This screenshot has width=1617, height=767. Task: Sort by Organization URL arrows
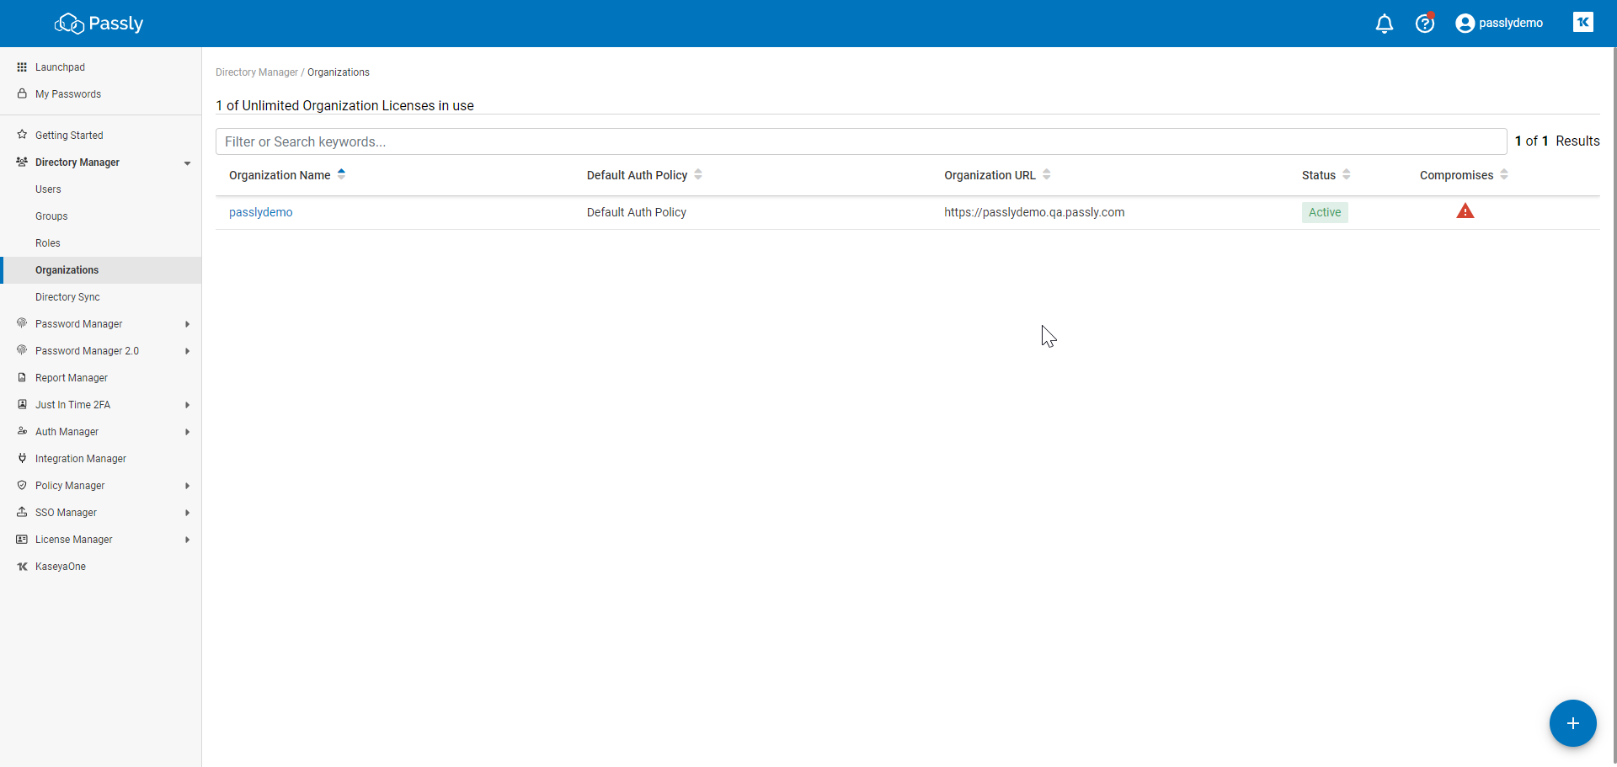(x=1047, y=174)
